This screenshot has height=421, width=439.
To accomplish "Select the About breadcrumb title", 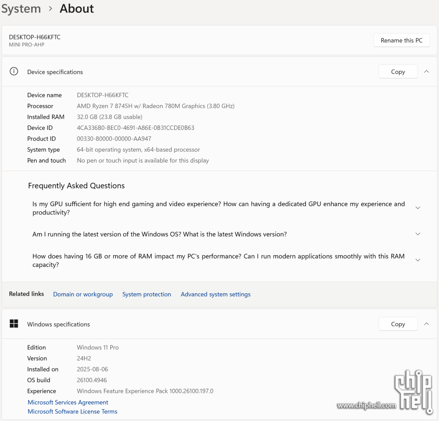I will 77,9.
